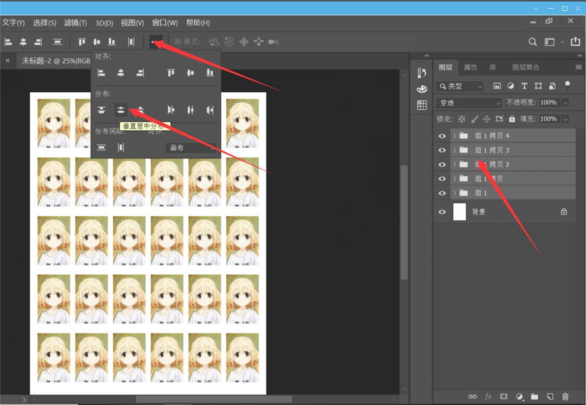This screenshot has width=586, height=405.
Task: Click the vertical center distribute icon in popup
Action: point(120,110)
